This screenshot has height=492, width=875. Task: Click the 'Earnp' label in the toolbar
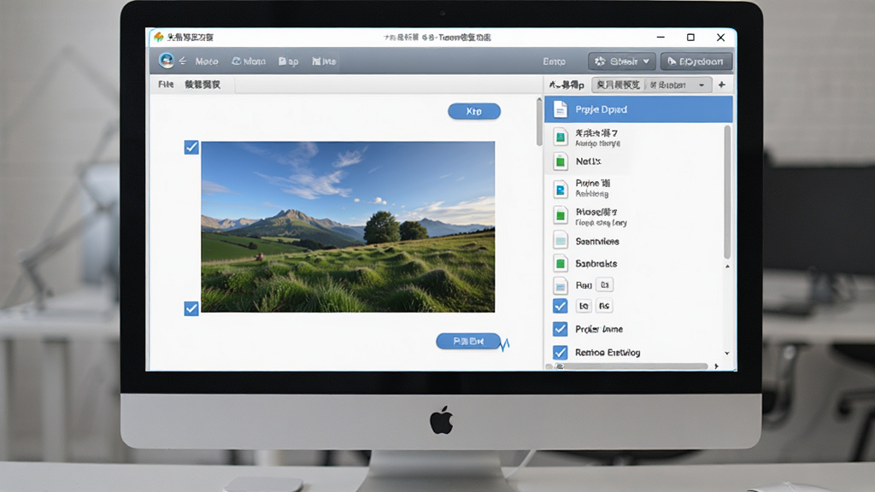pos(554,61)
